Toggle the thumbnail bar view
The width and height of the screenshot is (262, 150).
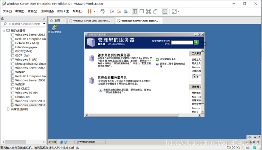pyautogui.click(x=142, y=11)
